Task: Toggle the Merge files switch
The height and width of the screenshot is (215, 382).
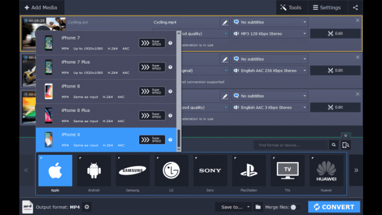Action: (x=296, y=207)
